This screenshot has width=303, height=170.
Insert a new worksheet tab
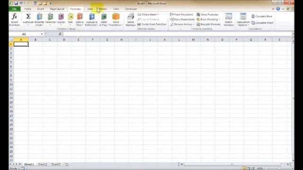point(66,164)
